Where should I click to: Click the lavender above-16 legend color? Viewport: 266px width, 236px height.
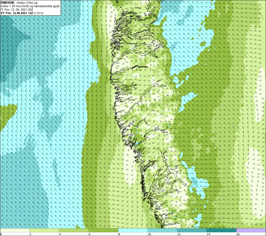251,230
